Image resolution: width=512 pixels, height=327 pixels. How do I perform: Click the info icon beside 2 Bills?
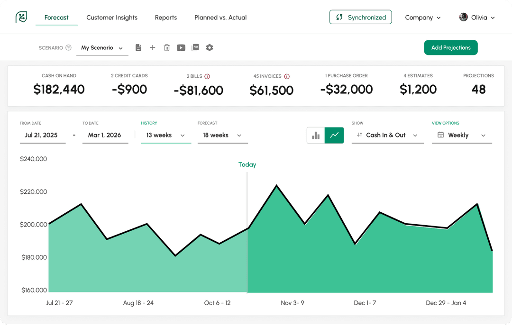(207, 76)
